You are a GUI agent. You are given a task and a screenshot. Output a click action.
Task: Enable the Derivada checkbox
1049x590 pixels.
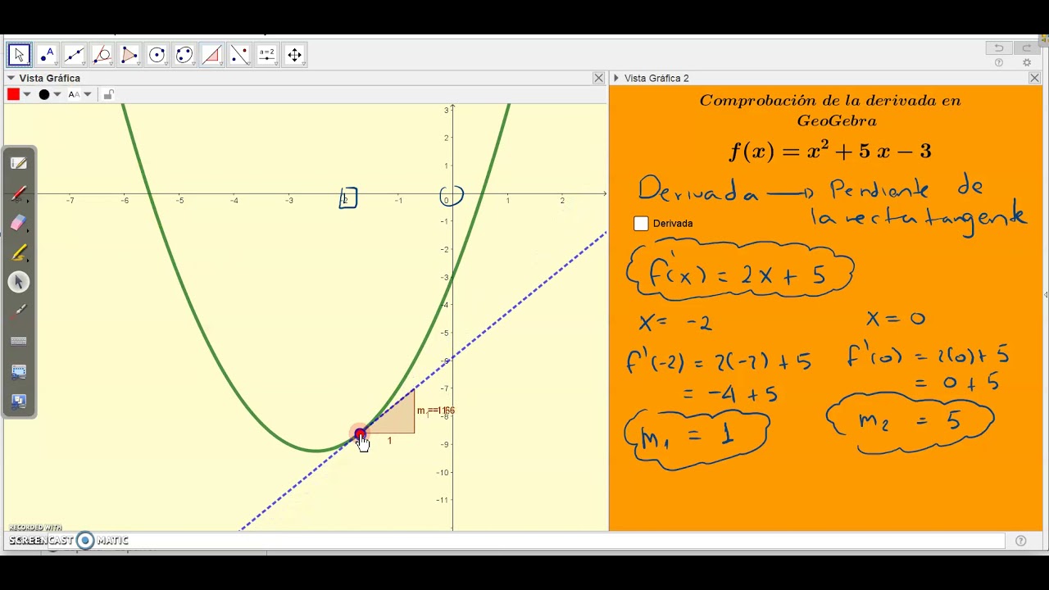641,224
